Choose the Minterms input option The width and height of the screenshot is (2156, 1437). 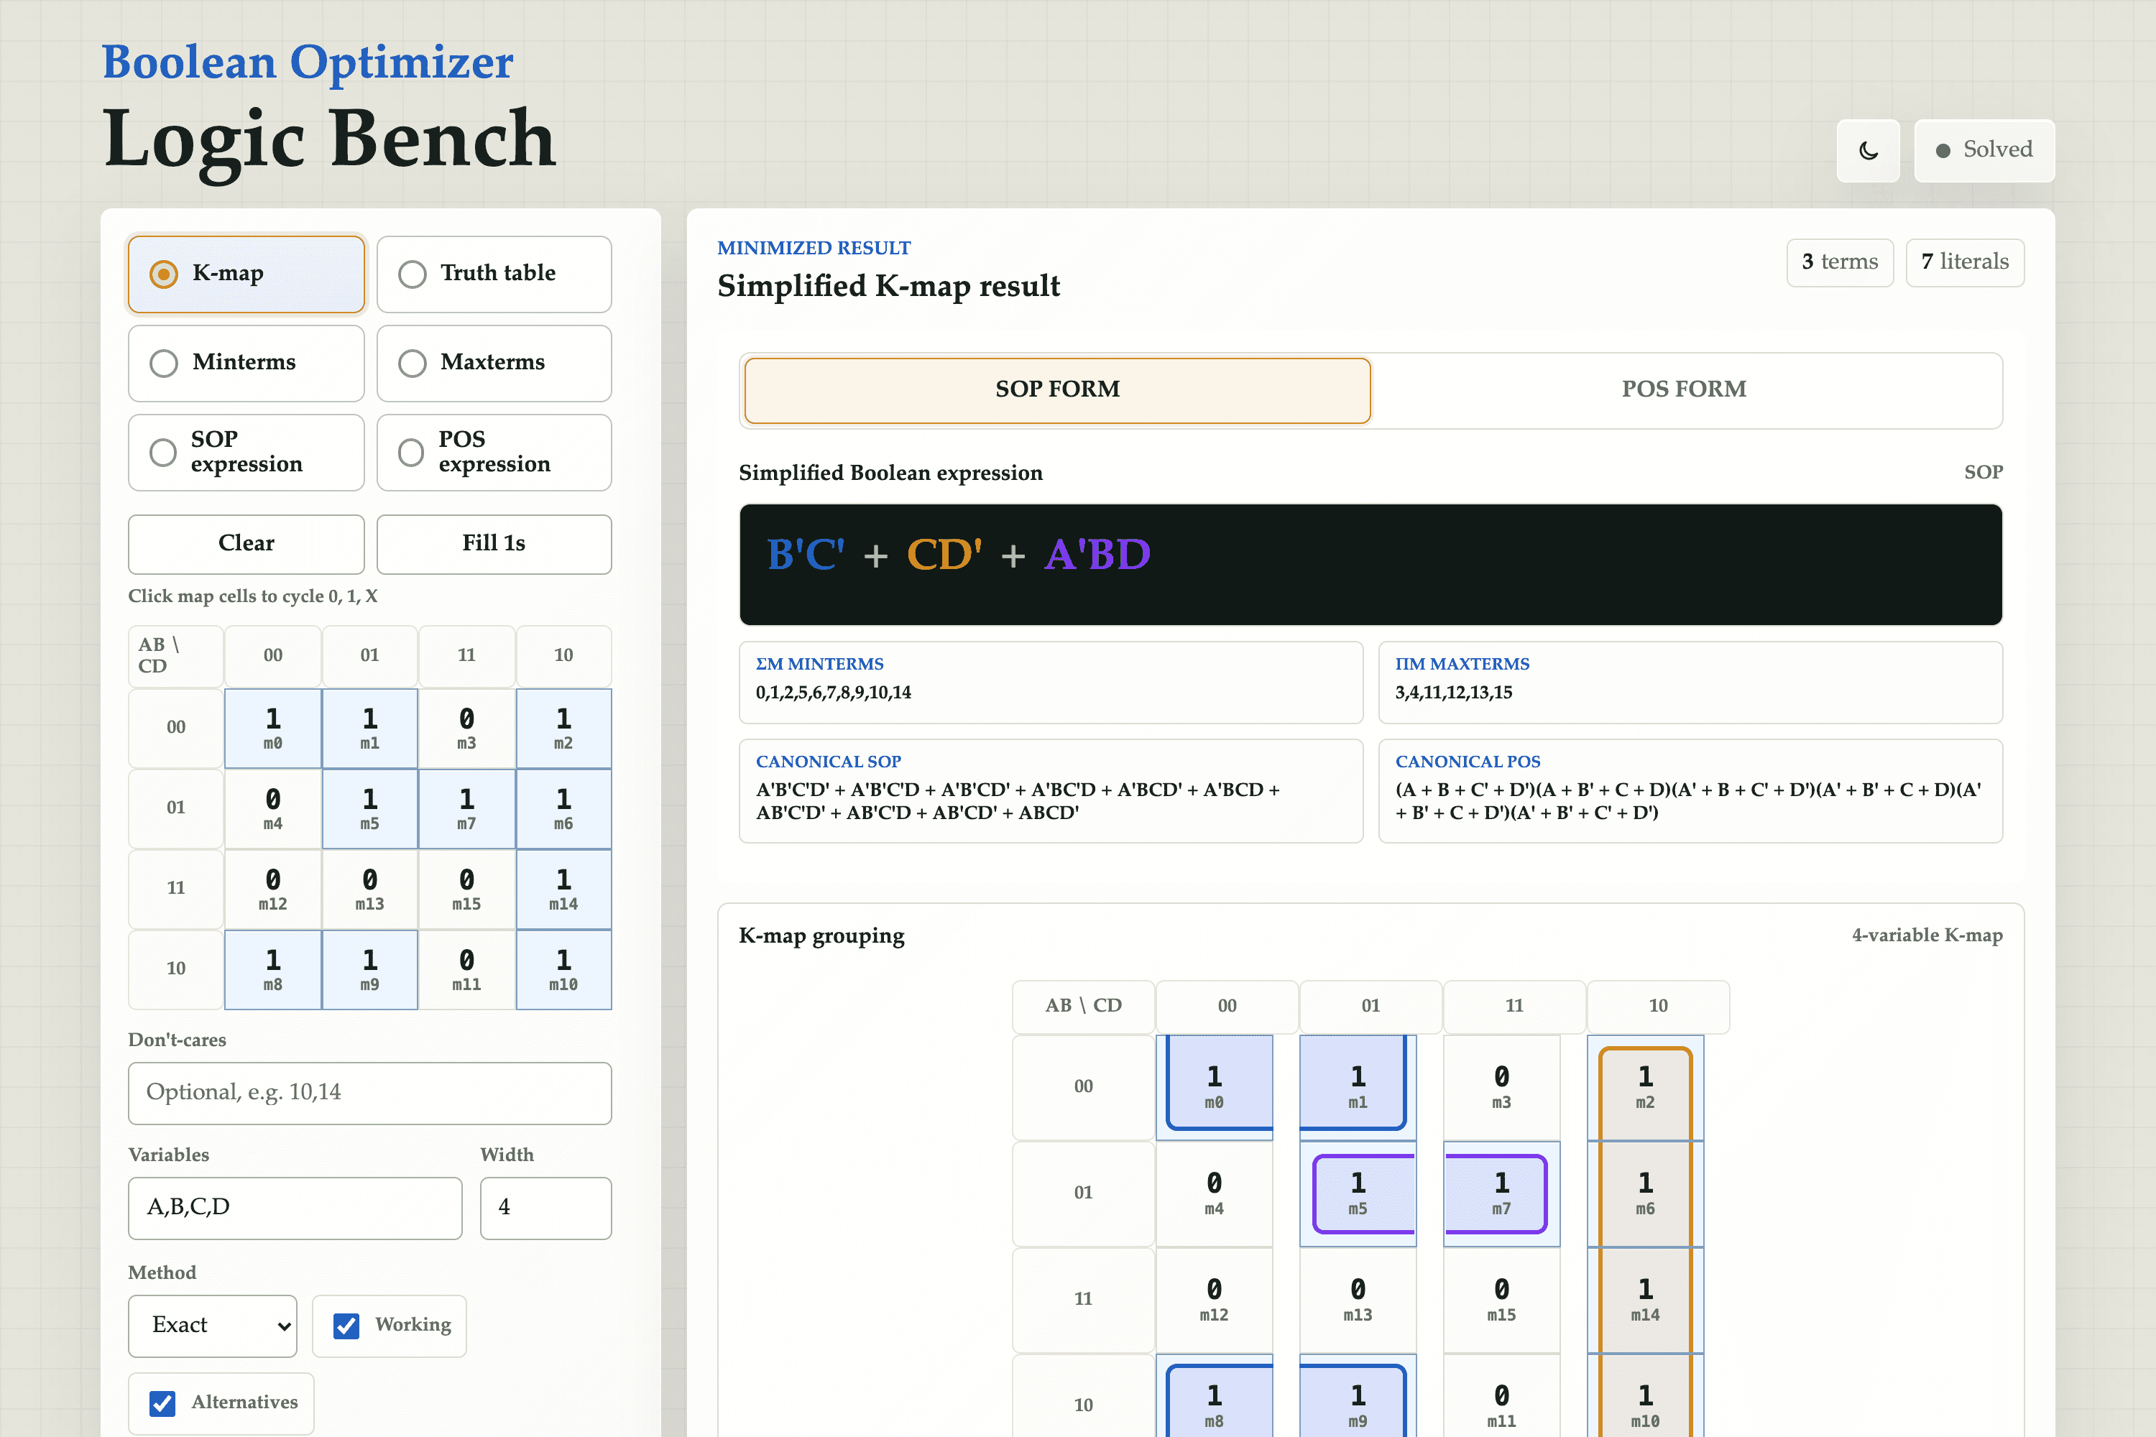246,363
